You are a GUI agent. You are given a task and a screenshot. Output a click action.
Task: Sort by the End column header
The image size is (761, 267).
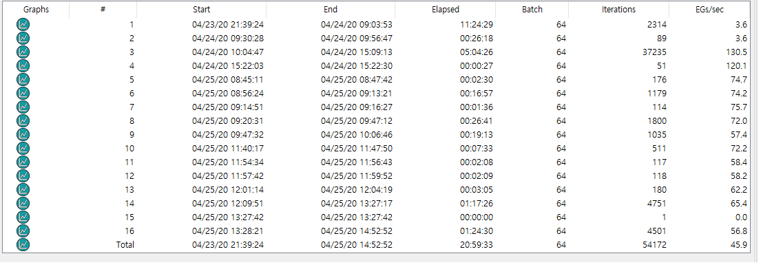331,9
